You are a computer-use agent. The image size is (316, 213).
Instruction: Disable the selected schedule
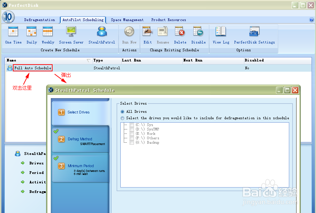pyautogui.click(x=198, y=35)
